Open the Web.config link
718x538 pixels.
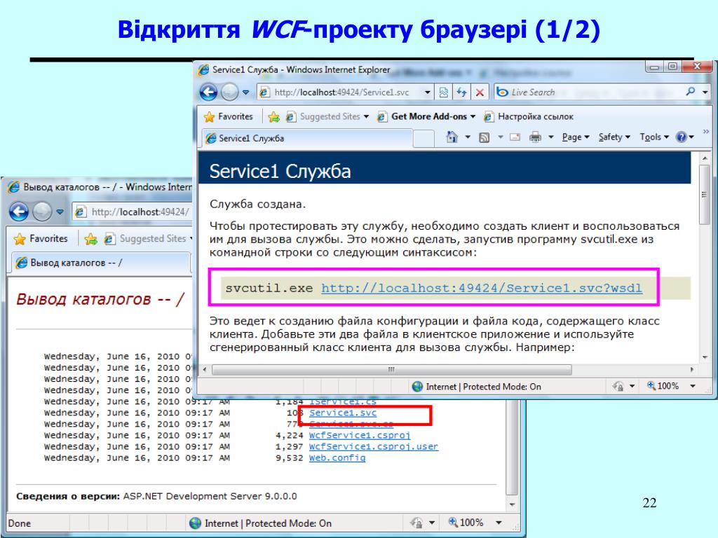click(337, 457)
